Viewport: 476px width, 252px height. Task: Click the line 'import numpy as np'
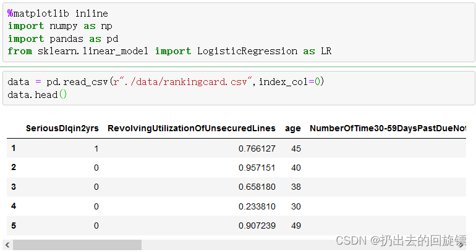[60, 26]
